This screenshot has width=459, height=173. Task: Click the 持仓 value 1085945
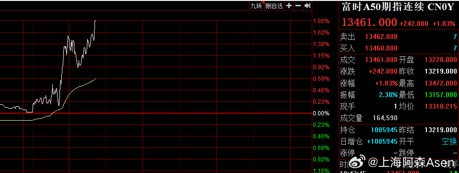[384, 130]
